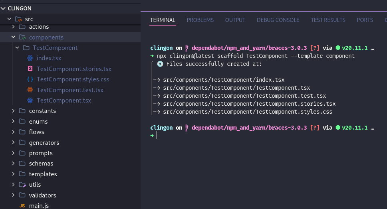
Task: Click the components folder icon
Action: click(22, 37)
